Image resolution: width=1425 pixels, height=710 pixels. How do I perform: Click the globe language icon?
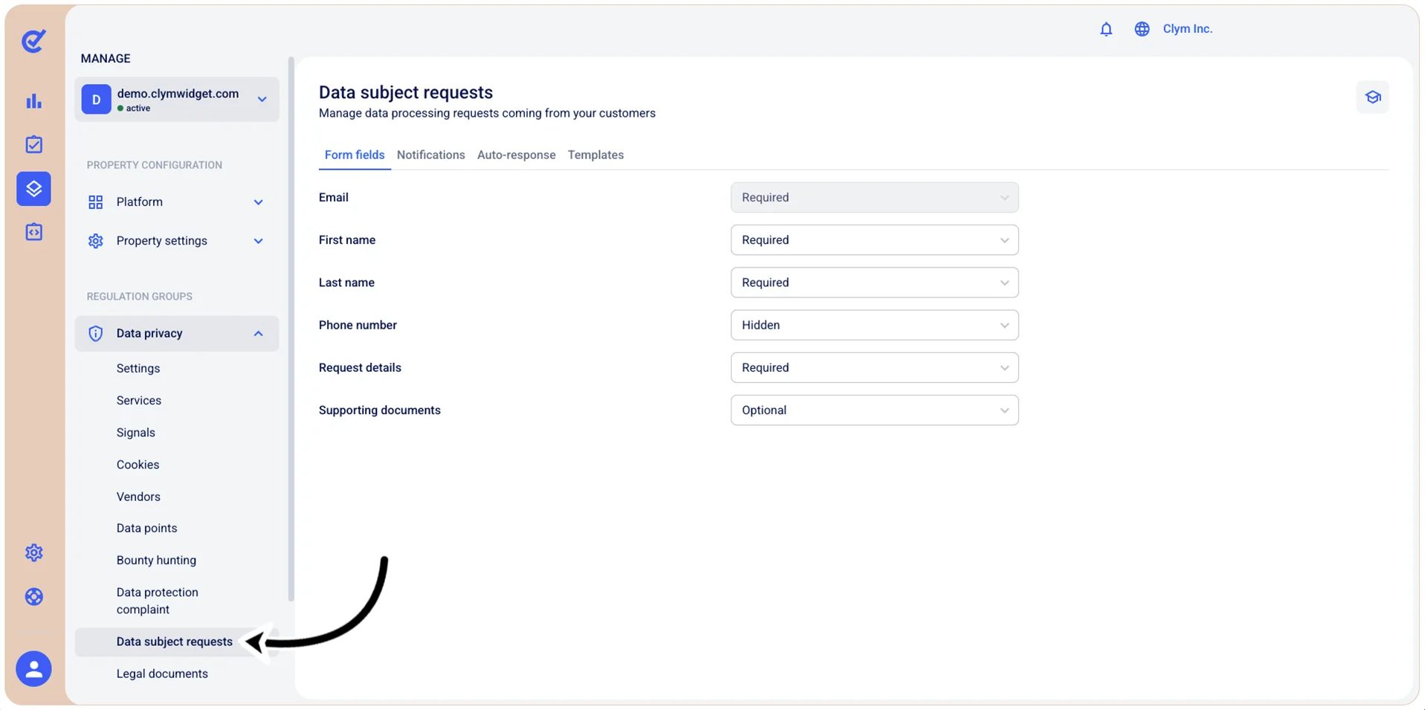1142,29
